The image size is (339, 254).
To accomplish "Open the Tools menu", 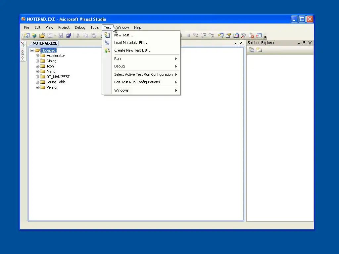I will coord(94,27).
